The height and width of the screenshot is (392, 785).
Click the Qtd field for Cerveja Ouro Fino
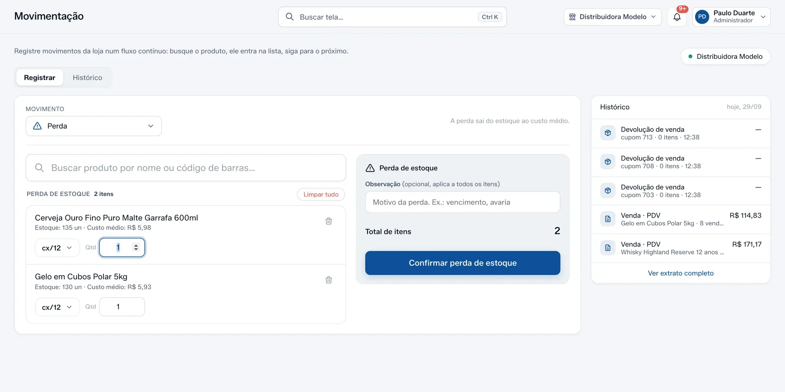pos(122,247)
